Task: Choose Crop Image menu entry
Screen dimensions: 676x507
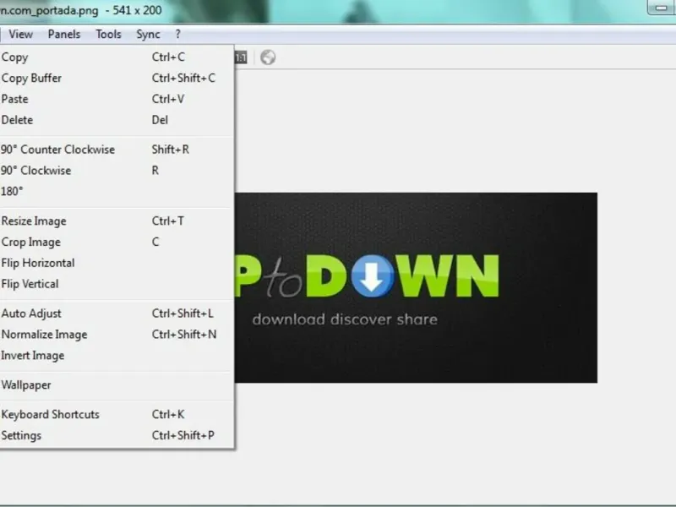Action: 117,242
